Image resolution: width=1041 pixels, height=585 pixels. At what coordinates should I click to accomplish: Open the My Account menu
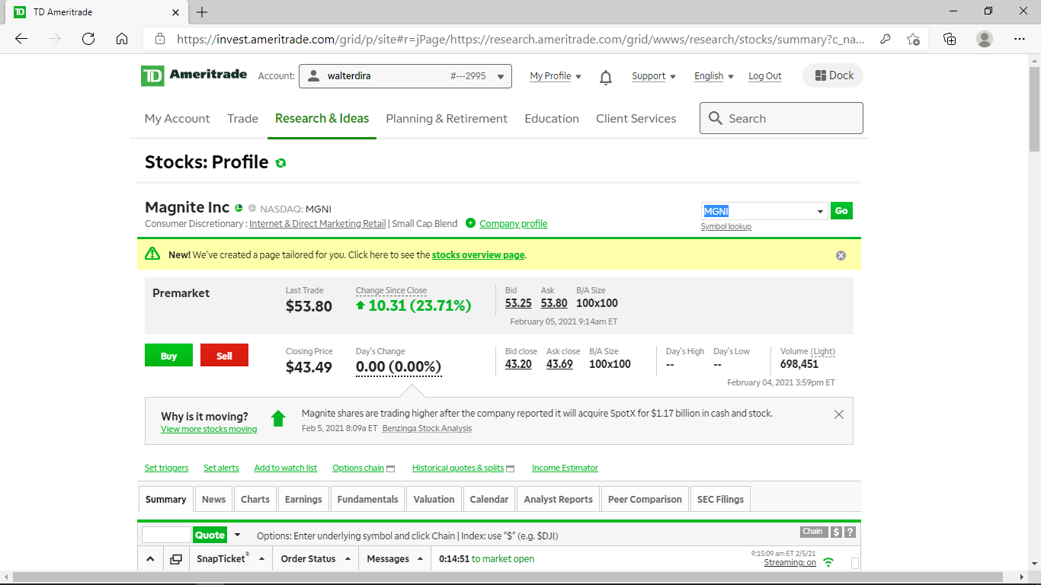click(177, 119)
